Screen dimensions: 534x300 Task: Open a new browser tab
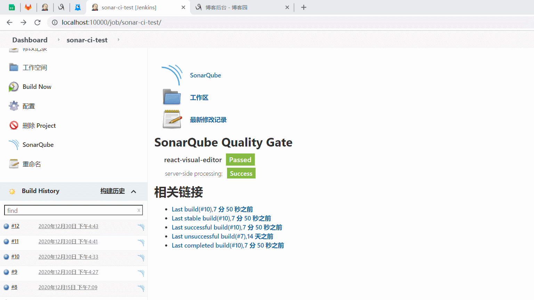pos(304,7)
